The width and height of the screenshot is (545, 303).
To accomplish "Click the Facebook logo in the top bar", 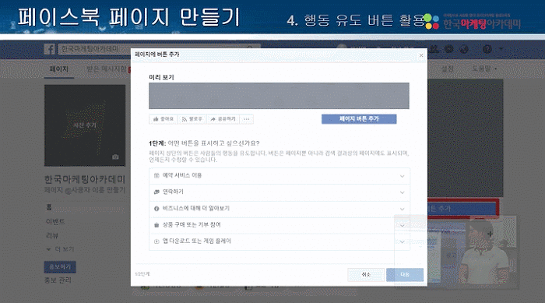I will point(49,49).
